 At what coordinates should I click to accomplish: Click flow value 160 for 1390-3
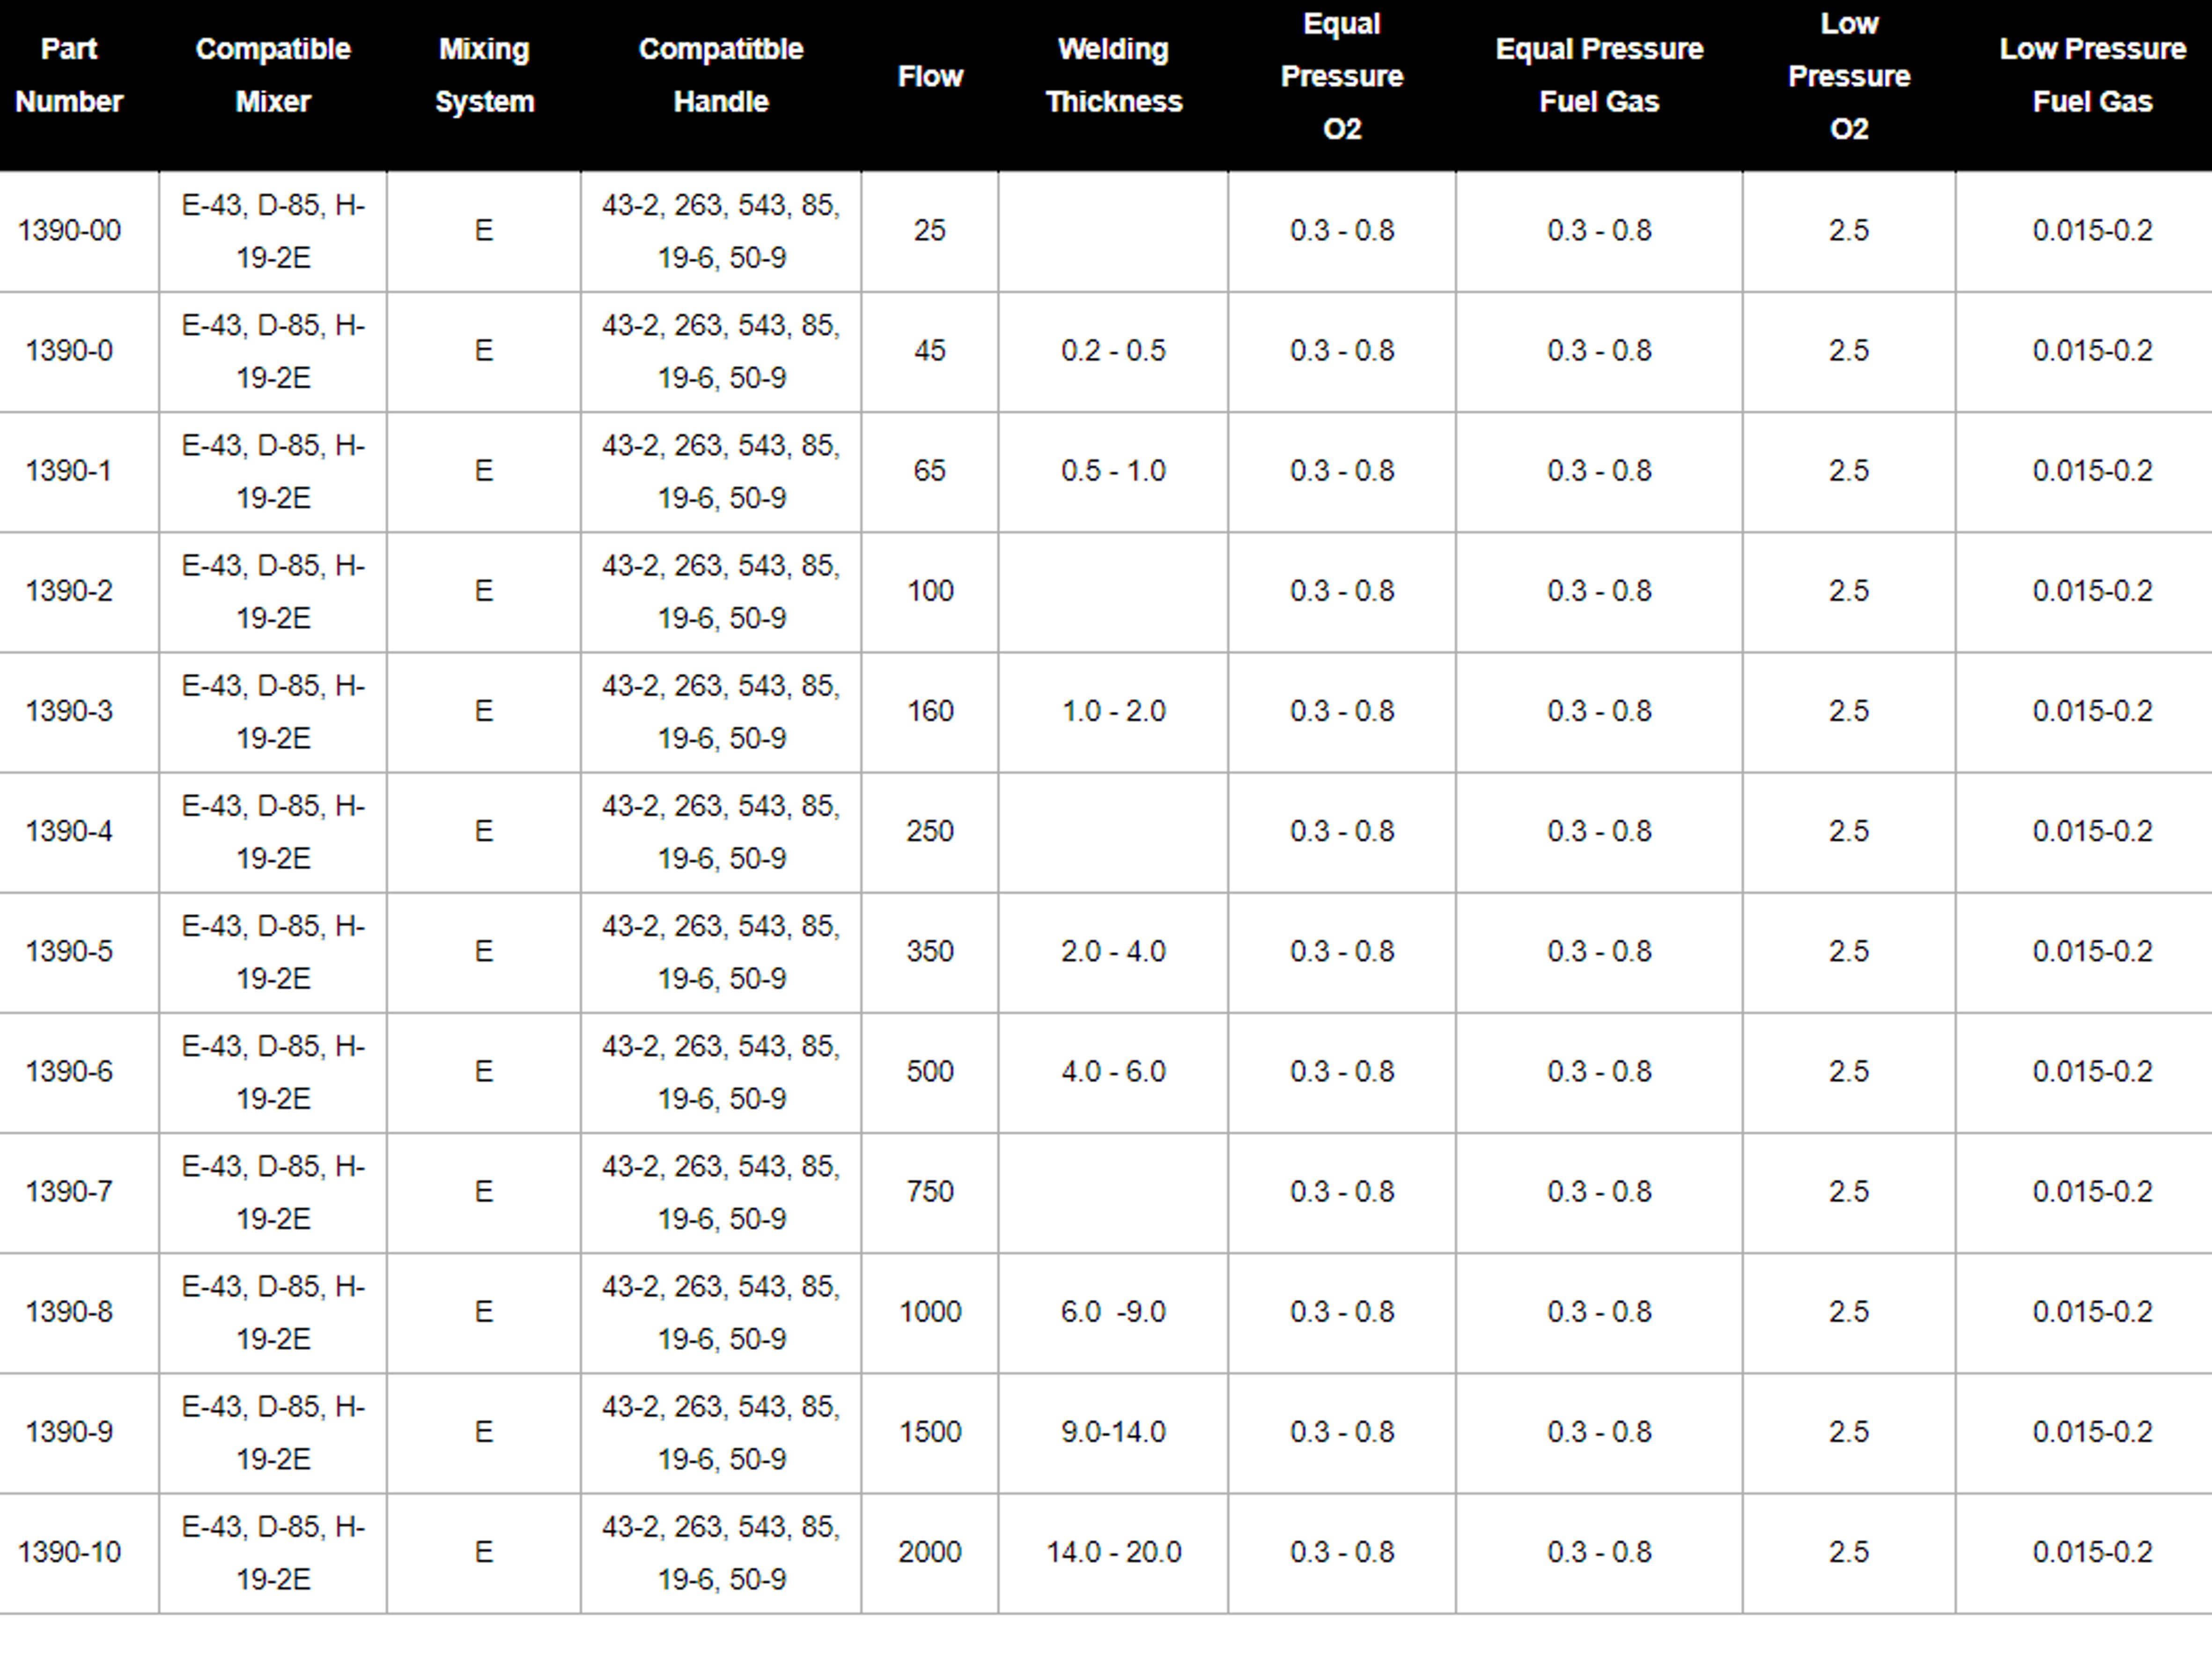pos(930,711)
